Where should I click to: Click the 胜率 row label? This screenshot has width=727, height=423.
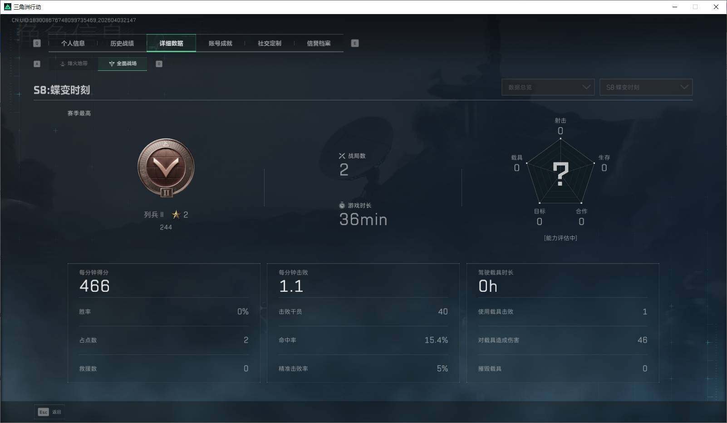(x=85, y=312)
